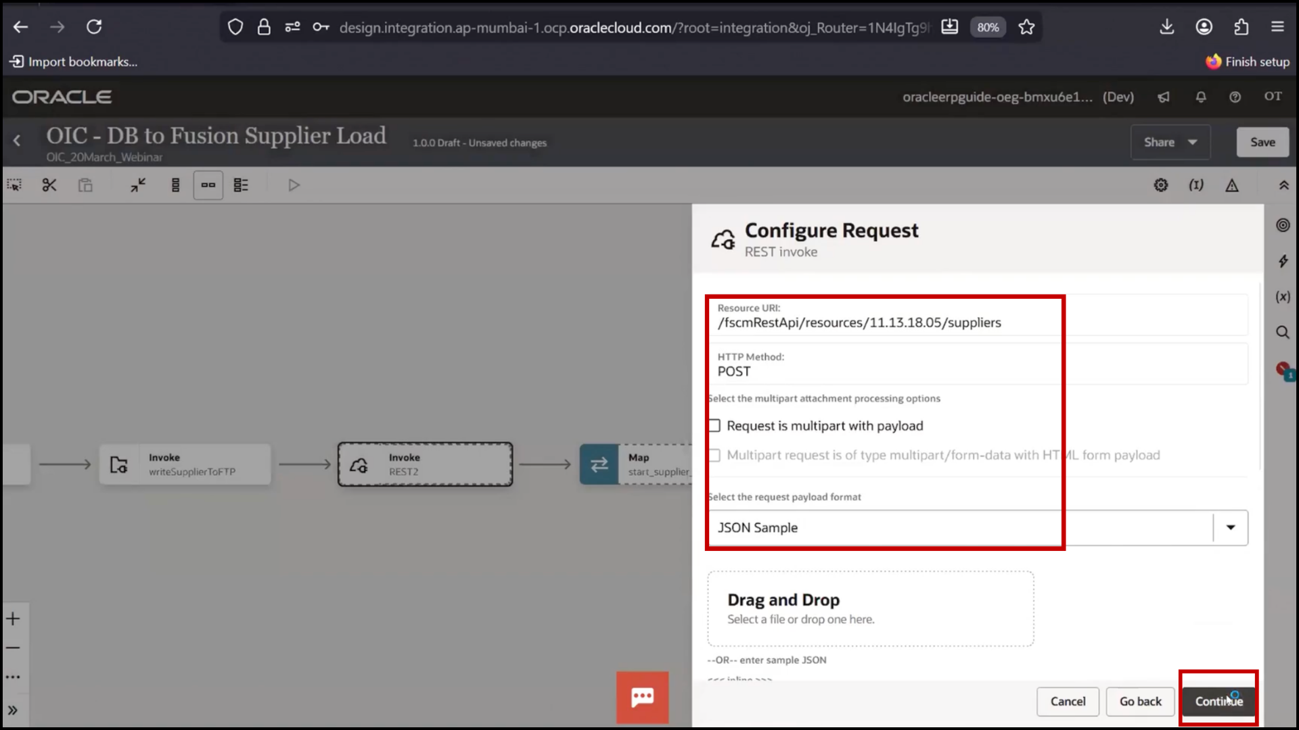The image size is (1299, 730).
Task: Show errors with the warning triangle icon
Action: point(1232,185)
